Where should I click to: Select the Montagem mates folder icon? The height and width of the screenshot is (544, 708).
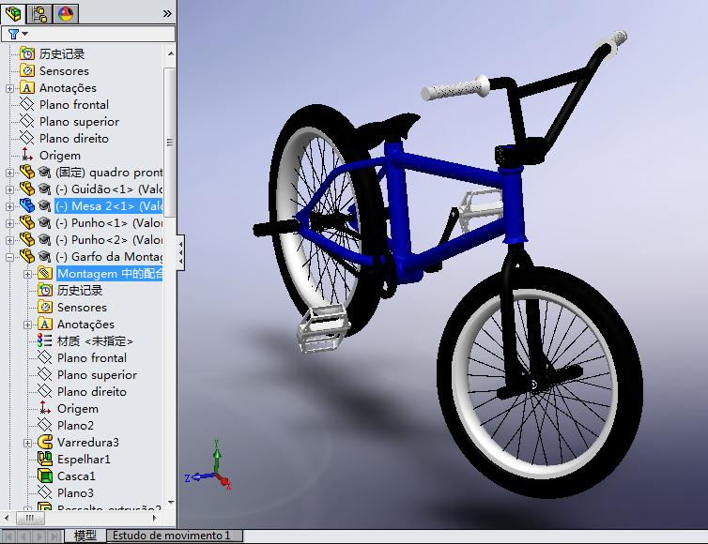pos(45,273)
